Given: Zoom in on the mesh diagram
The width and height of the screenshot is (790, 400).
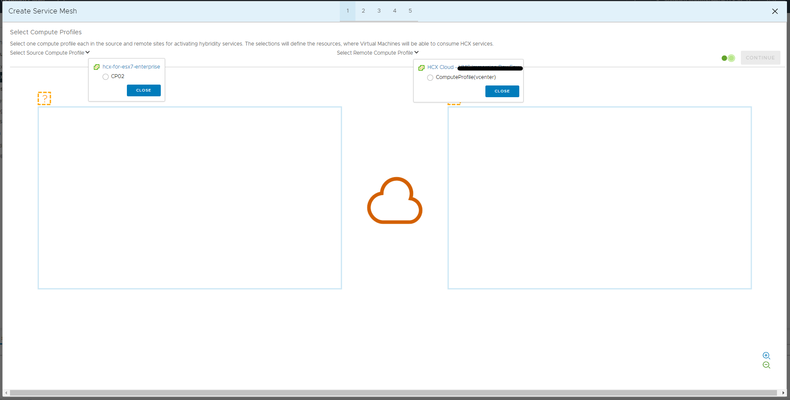Looking at the screenshot, I should click(766, 355).
